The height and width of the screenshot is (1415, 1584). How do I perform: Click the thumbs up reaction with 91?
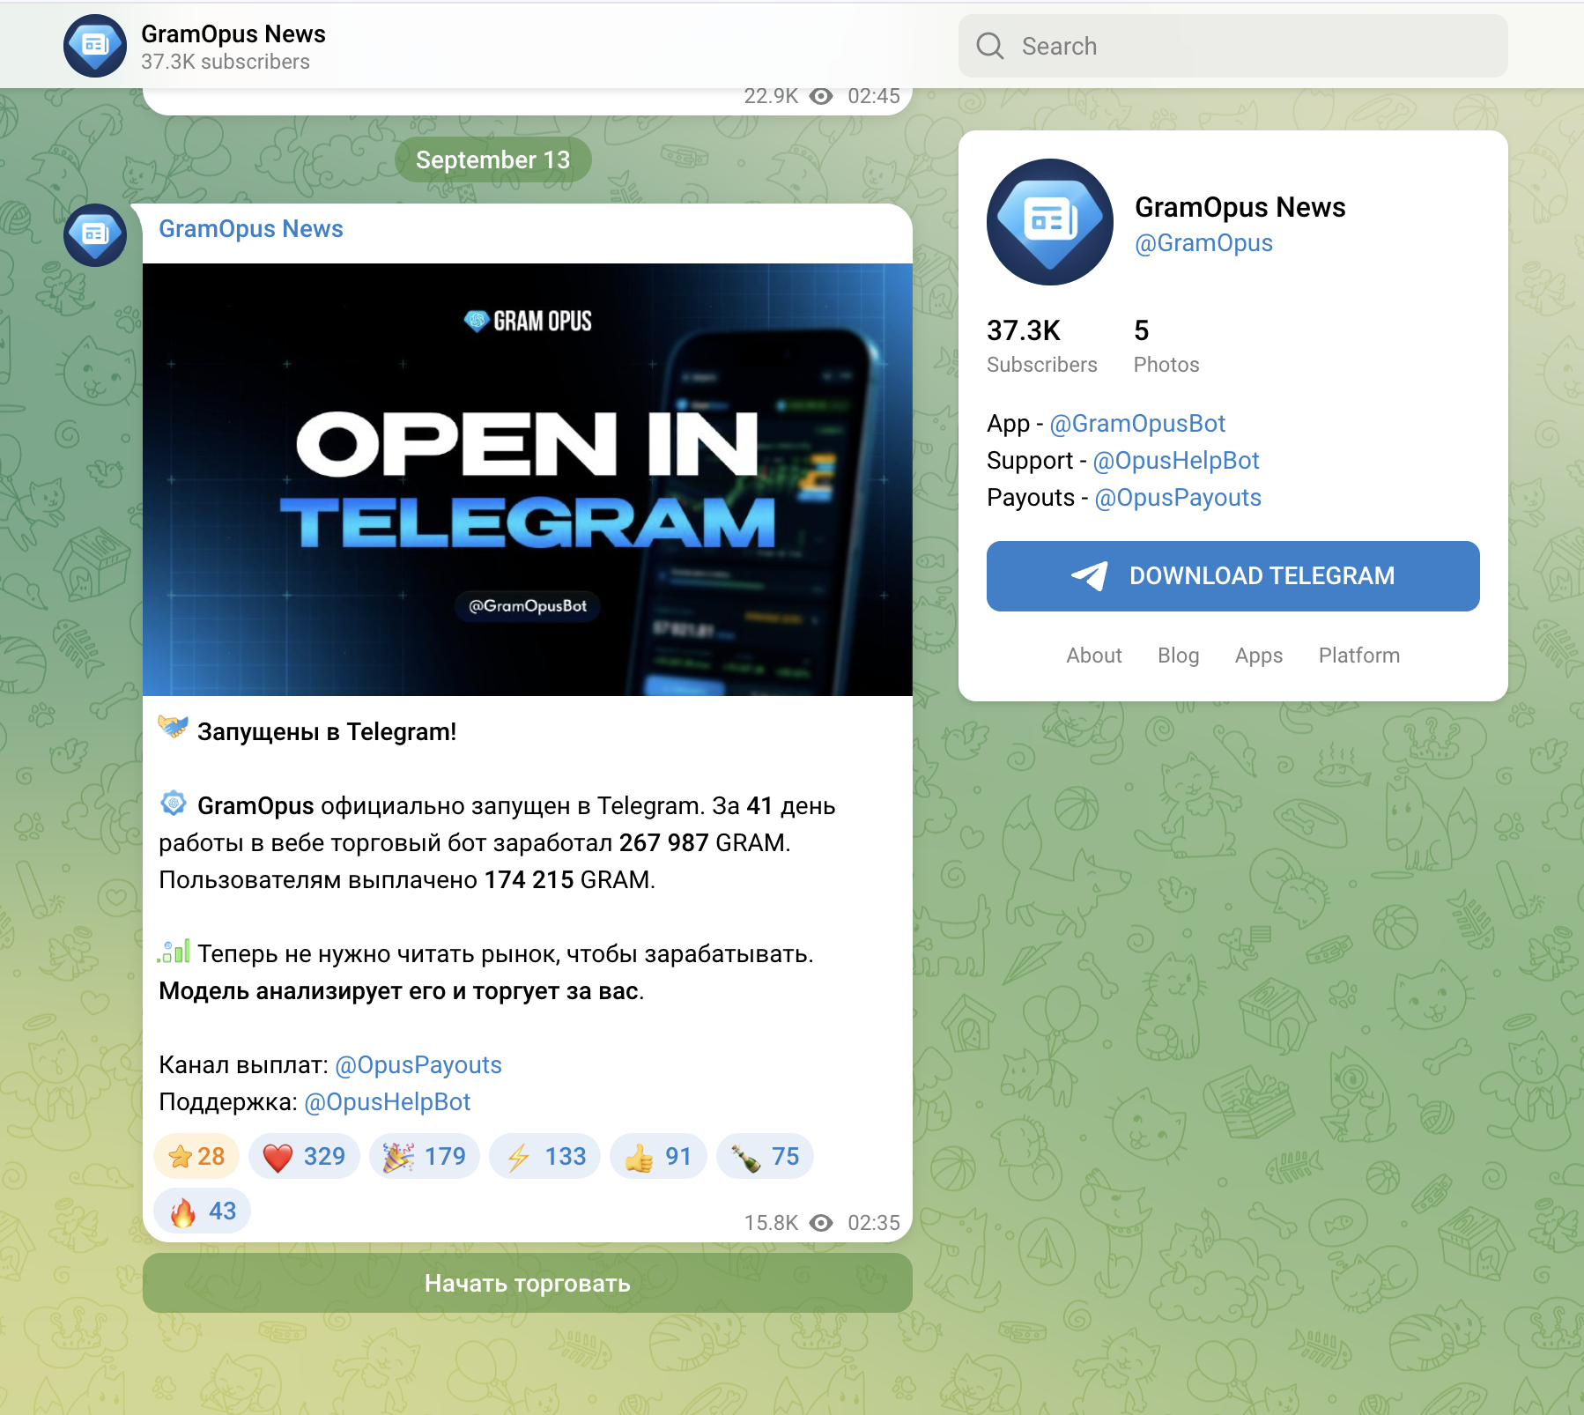pyautogui.click(x=658, y=1156)
